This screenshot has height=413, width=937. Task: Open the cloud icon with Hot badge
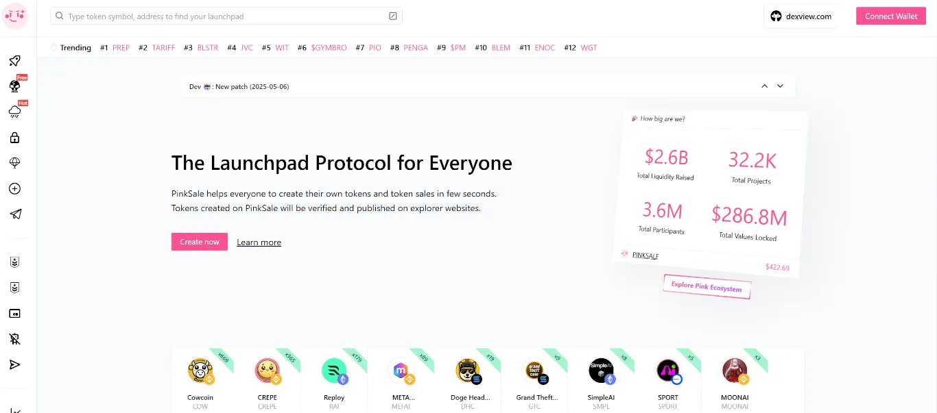(14, 111)
